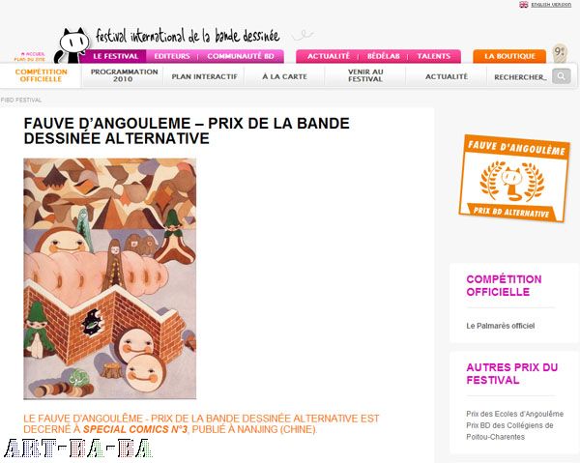
Task: Click the Special Comics cover illustration
Action: pyautogui.click(x=110, y=278)
